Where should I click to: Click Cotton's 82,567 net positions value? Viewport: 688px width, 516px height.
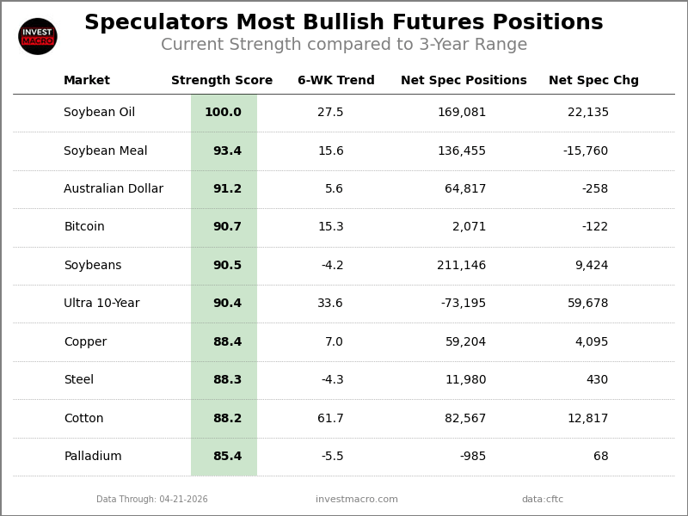click(465, 419)
